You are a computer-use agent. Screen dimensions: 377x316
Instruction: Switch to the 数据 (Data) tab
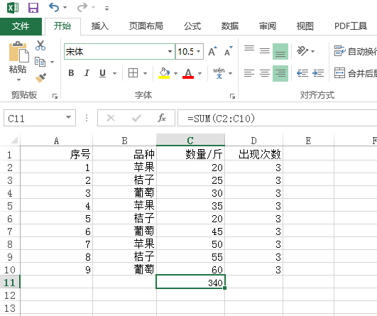coord(230,26)
